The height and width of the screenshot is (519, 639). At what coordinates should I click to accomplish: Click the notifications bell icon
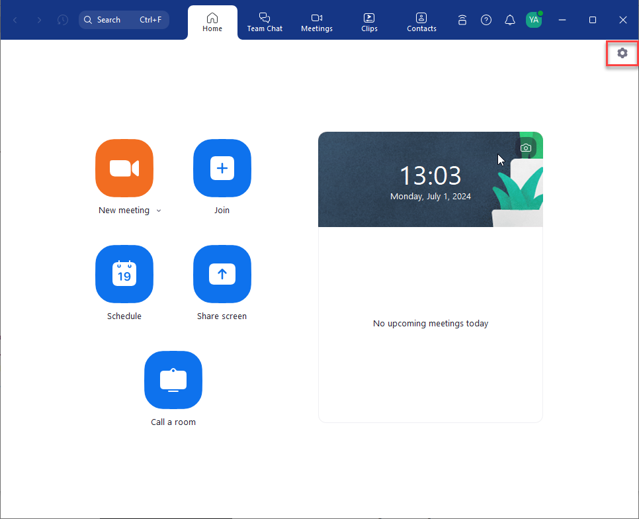click(x=509, y=20)
